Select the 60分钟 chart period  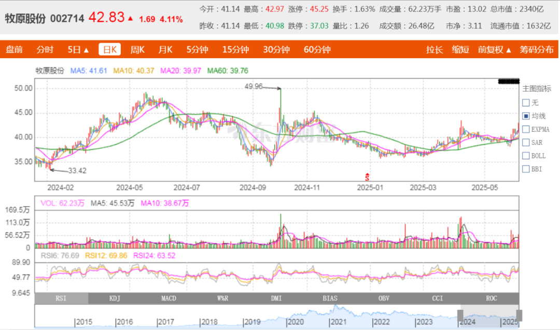pos(317,50)
